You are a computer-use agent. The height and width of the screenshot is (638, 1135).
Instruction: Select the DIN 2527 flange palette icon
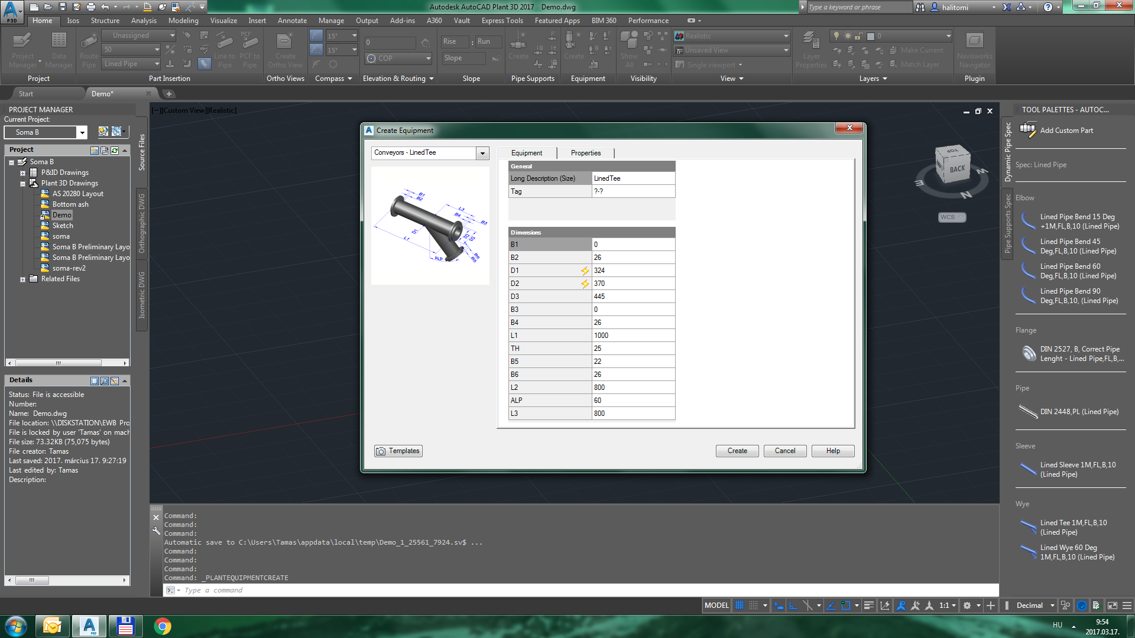[x=1028, y=353]
